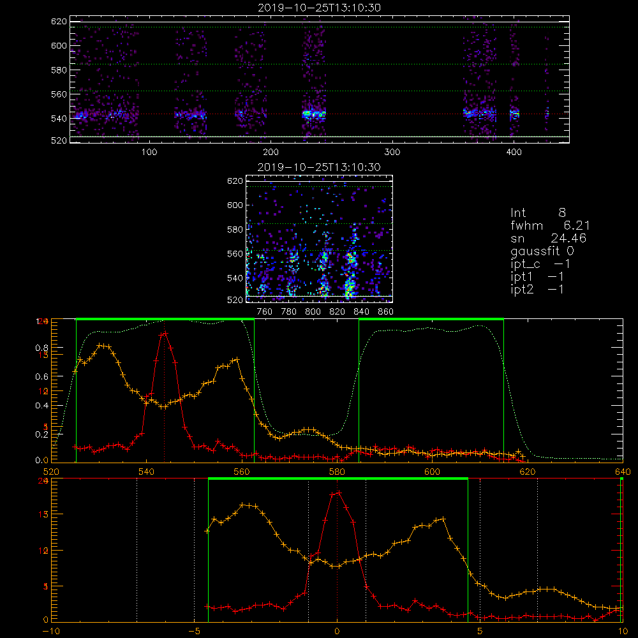Click y-axis label 0.6 on the profile plot

tap(42, 377)
